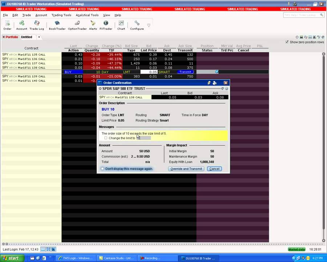The width and height of the screenshot is (327, 262).
Task: Add a new page with the plus tab
Action: 39,37
